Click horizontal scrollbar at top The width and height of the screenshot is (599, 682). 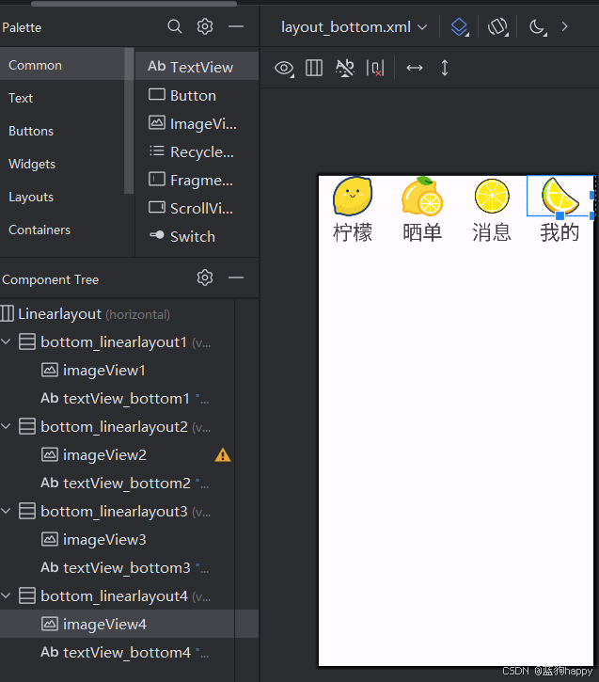pos(134,4)
